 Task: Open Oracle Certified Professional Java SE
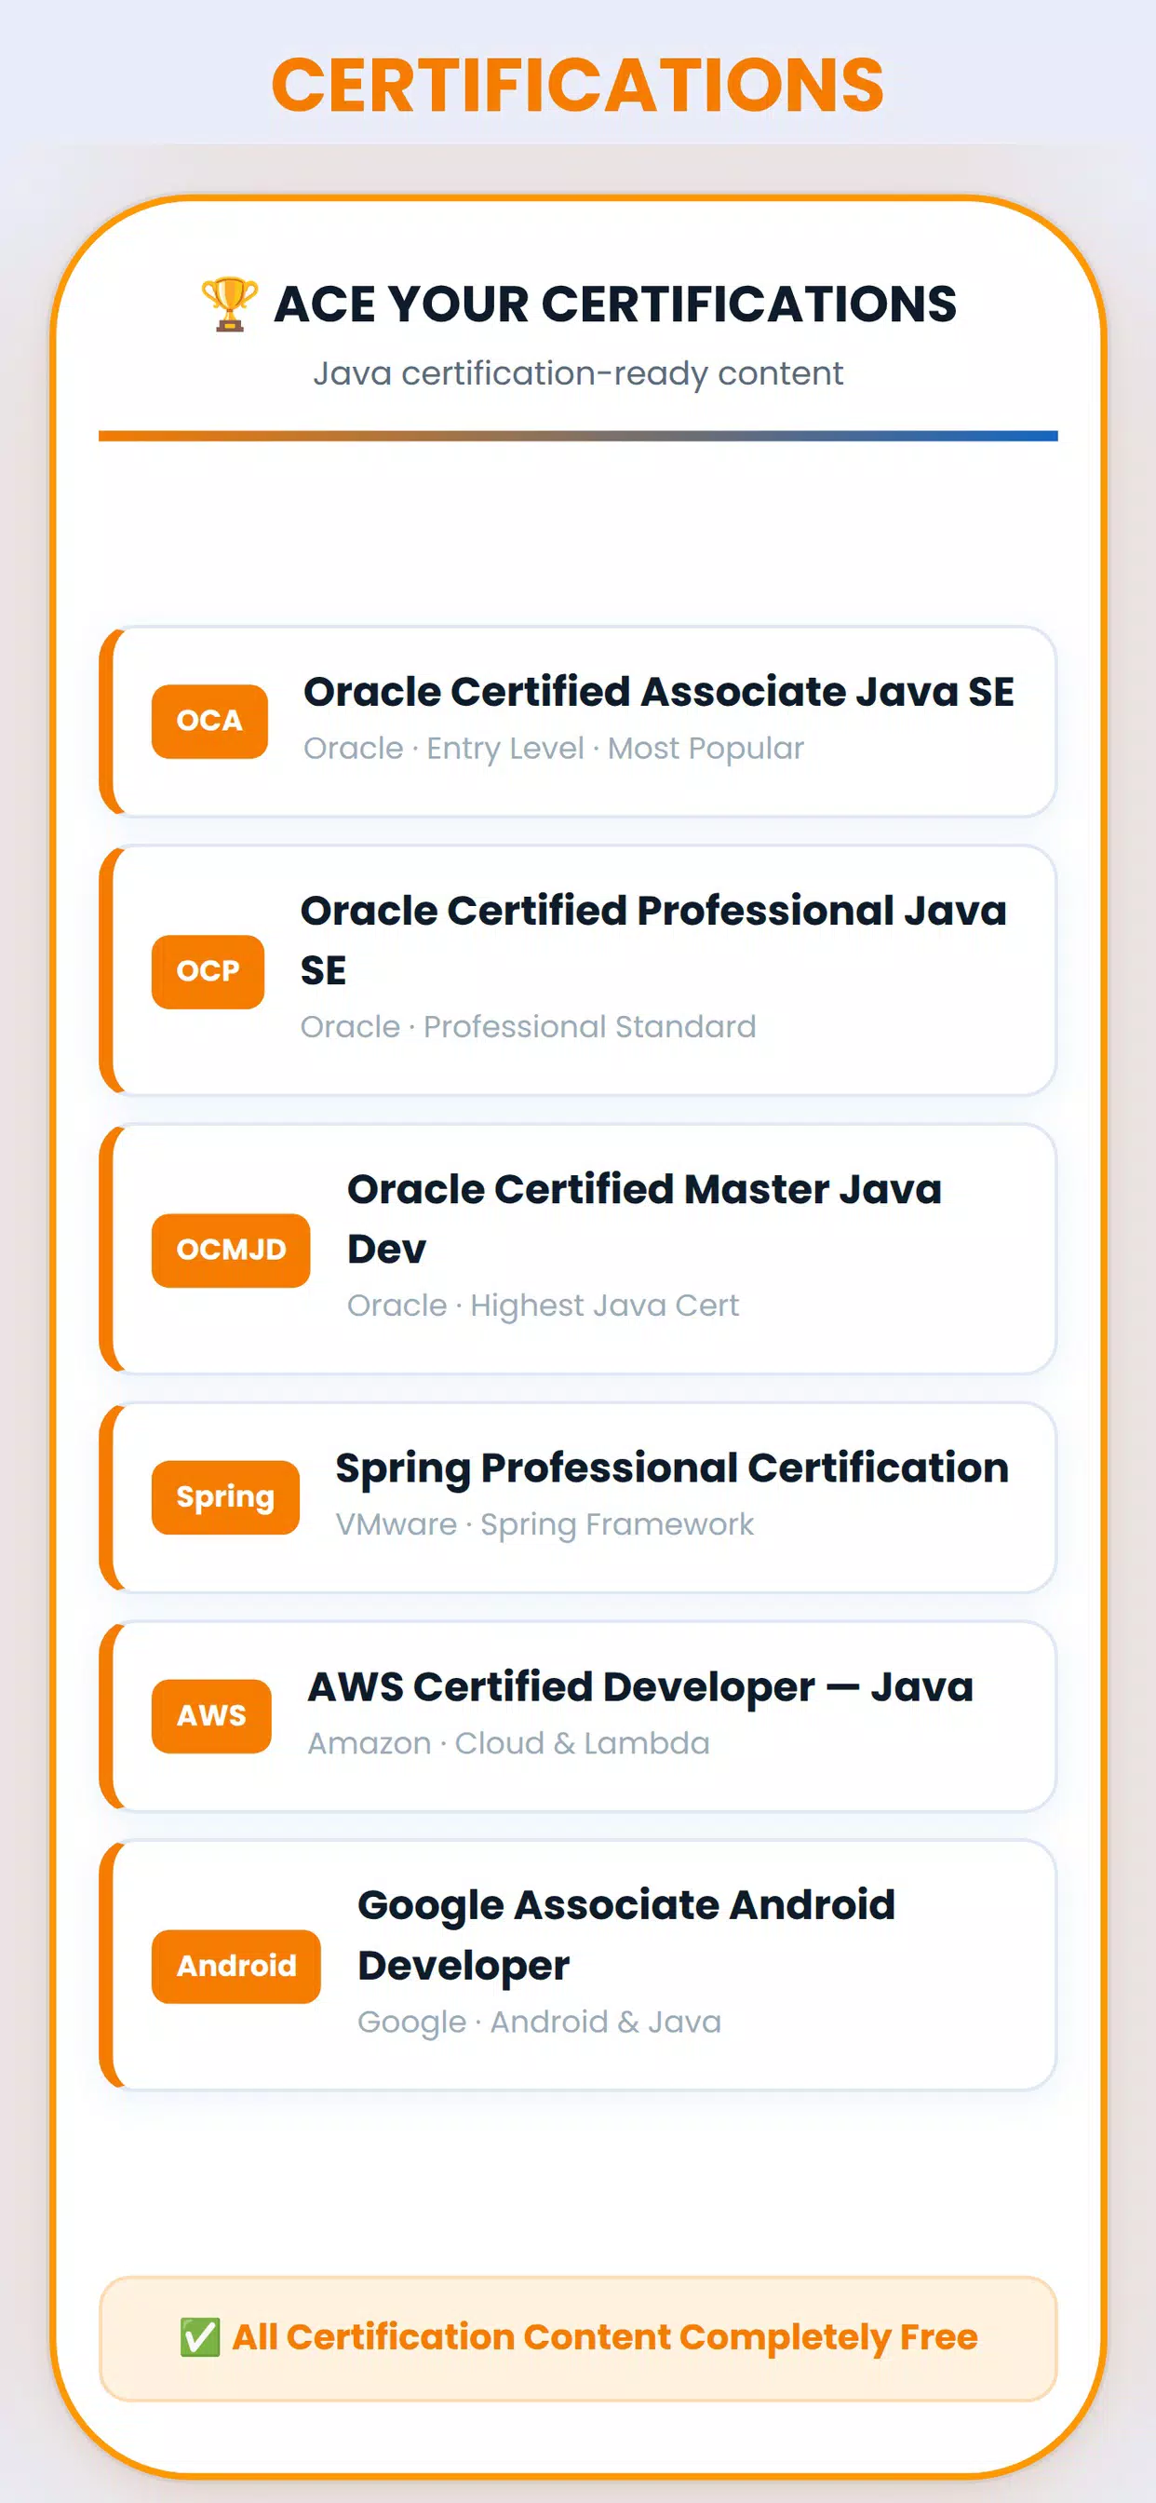click(578, 969)
